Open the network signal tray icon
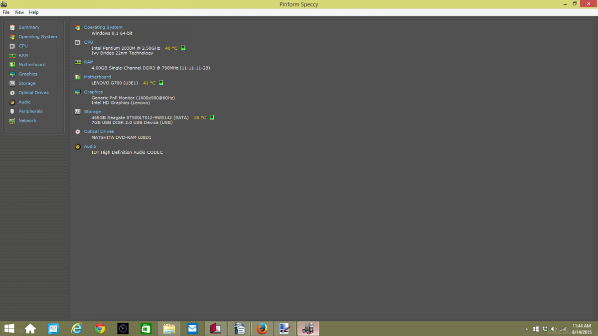The image size is (598, 336). pyautogui.click(x=563, y=329)
